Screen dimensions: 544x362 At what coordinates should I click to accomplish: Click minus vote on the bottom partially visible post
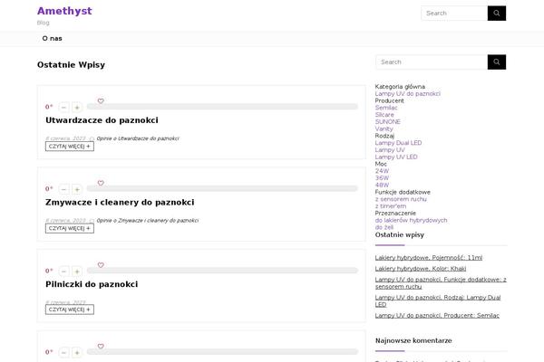point(63,353)
